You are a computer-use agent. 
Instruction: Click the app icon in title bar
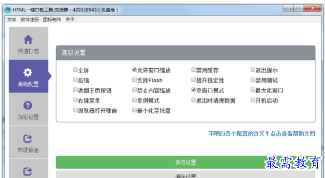click(8, 10)
